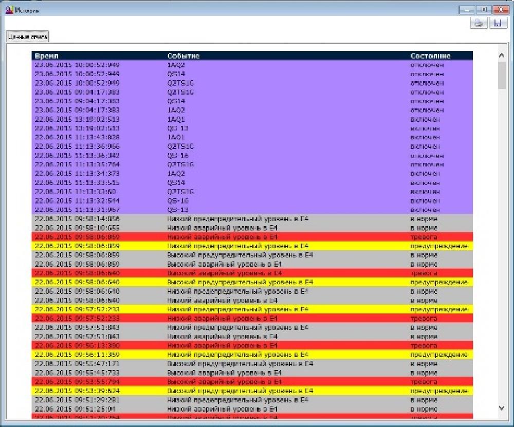Click timestamp 22.06.2015 11:13:33:515
Viewport: 514px width, 427px height.
point(77,183)
